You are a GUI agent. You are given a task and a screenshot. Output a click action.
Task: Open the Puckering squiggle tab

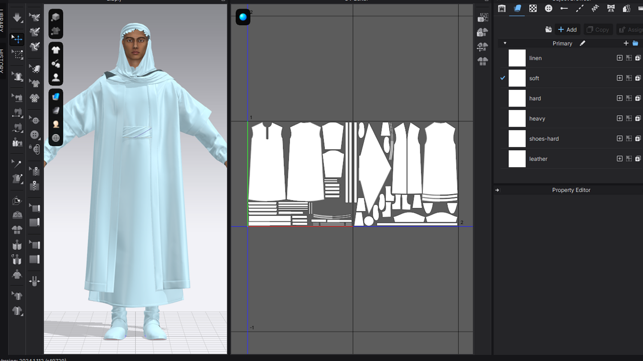[595, 8]
